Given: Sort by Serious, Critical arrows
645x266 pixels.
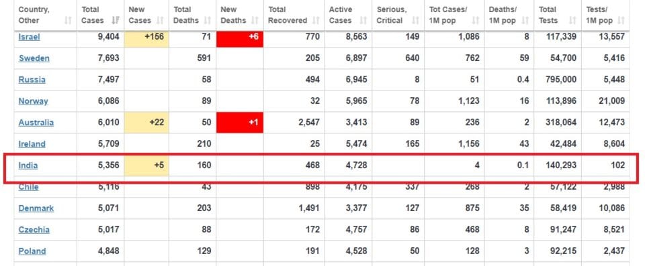Looking at the screenshot, I should [x=415, y=21].
